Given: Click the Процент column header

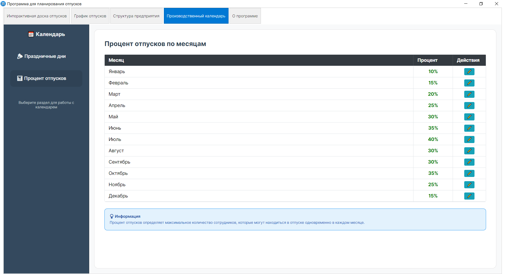Looking at the screenshot, I should click(427, 60).
